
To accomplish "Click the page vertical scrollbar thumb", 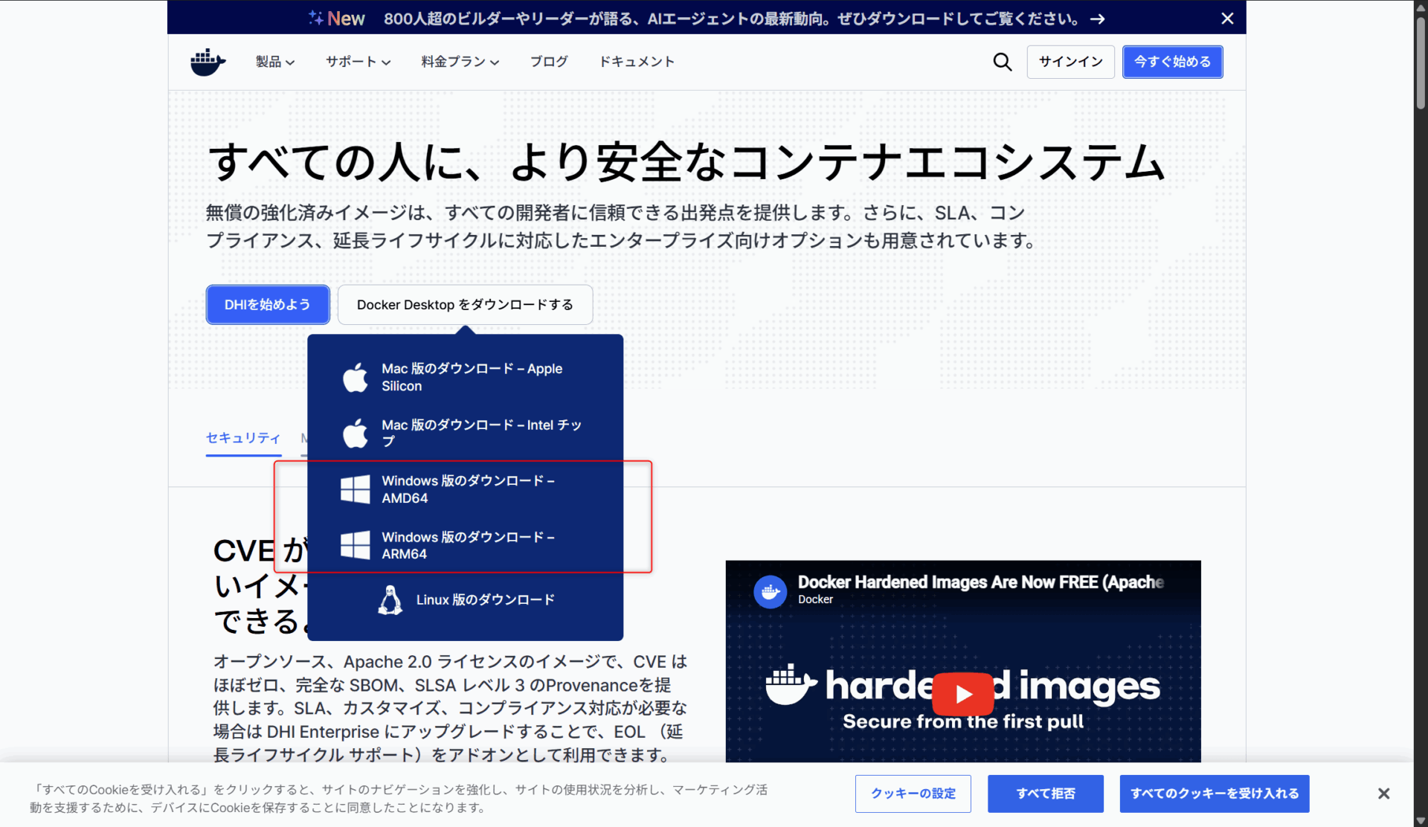I will tap(1421, 63).
